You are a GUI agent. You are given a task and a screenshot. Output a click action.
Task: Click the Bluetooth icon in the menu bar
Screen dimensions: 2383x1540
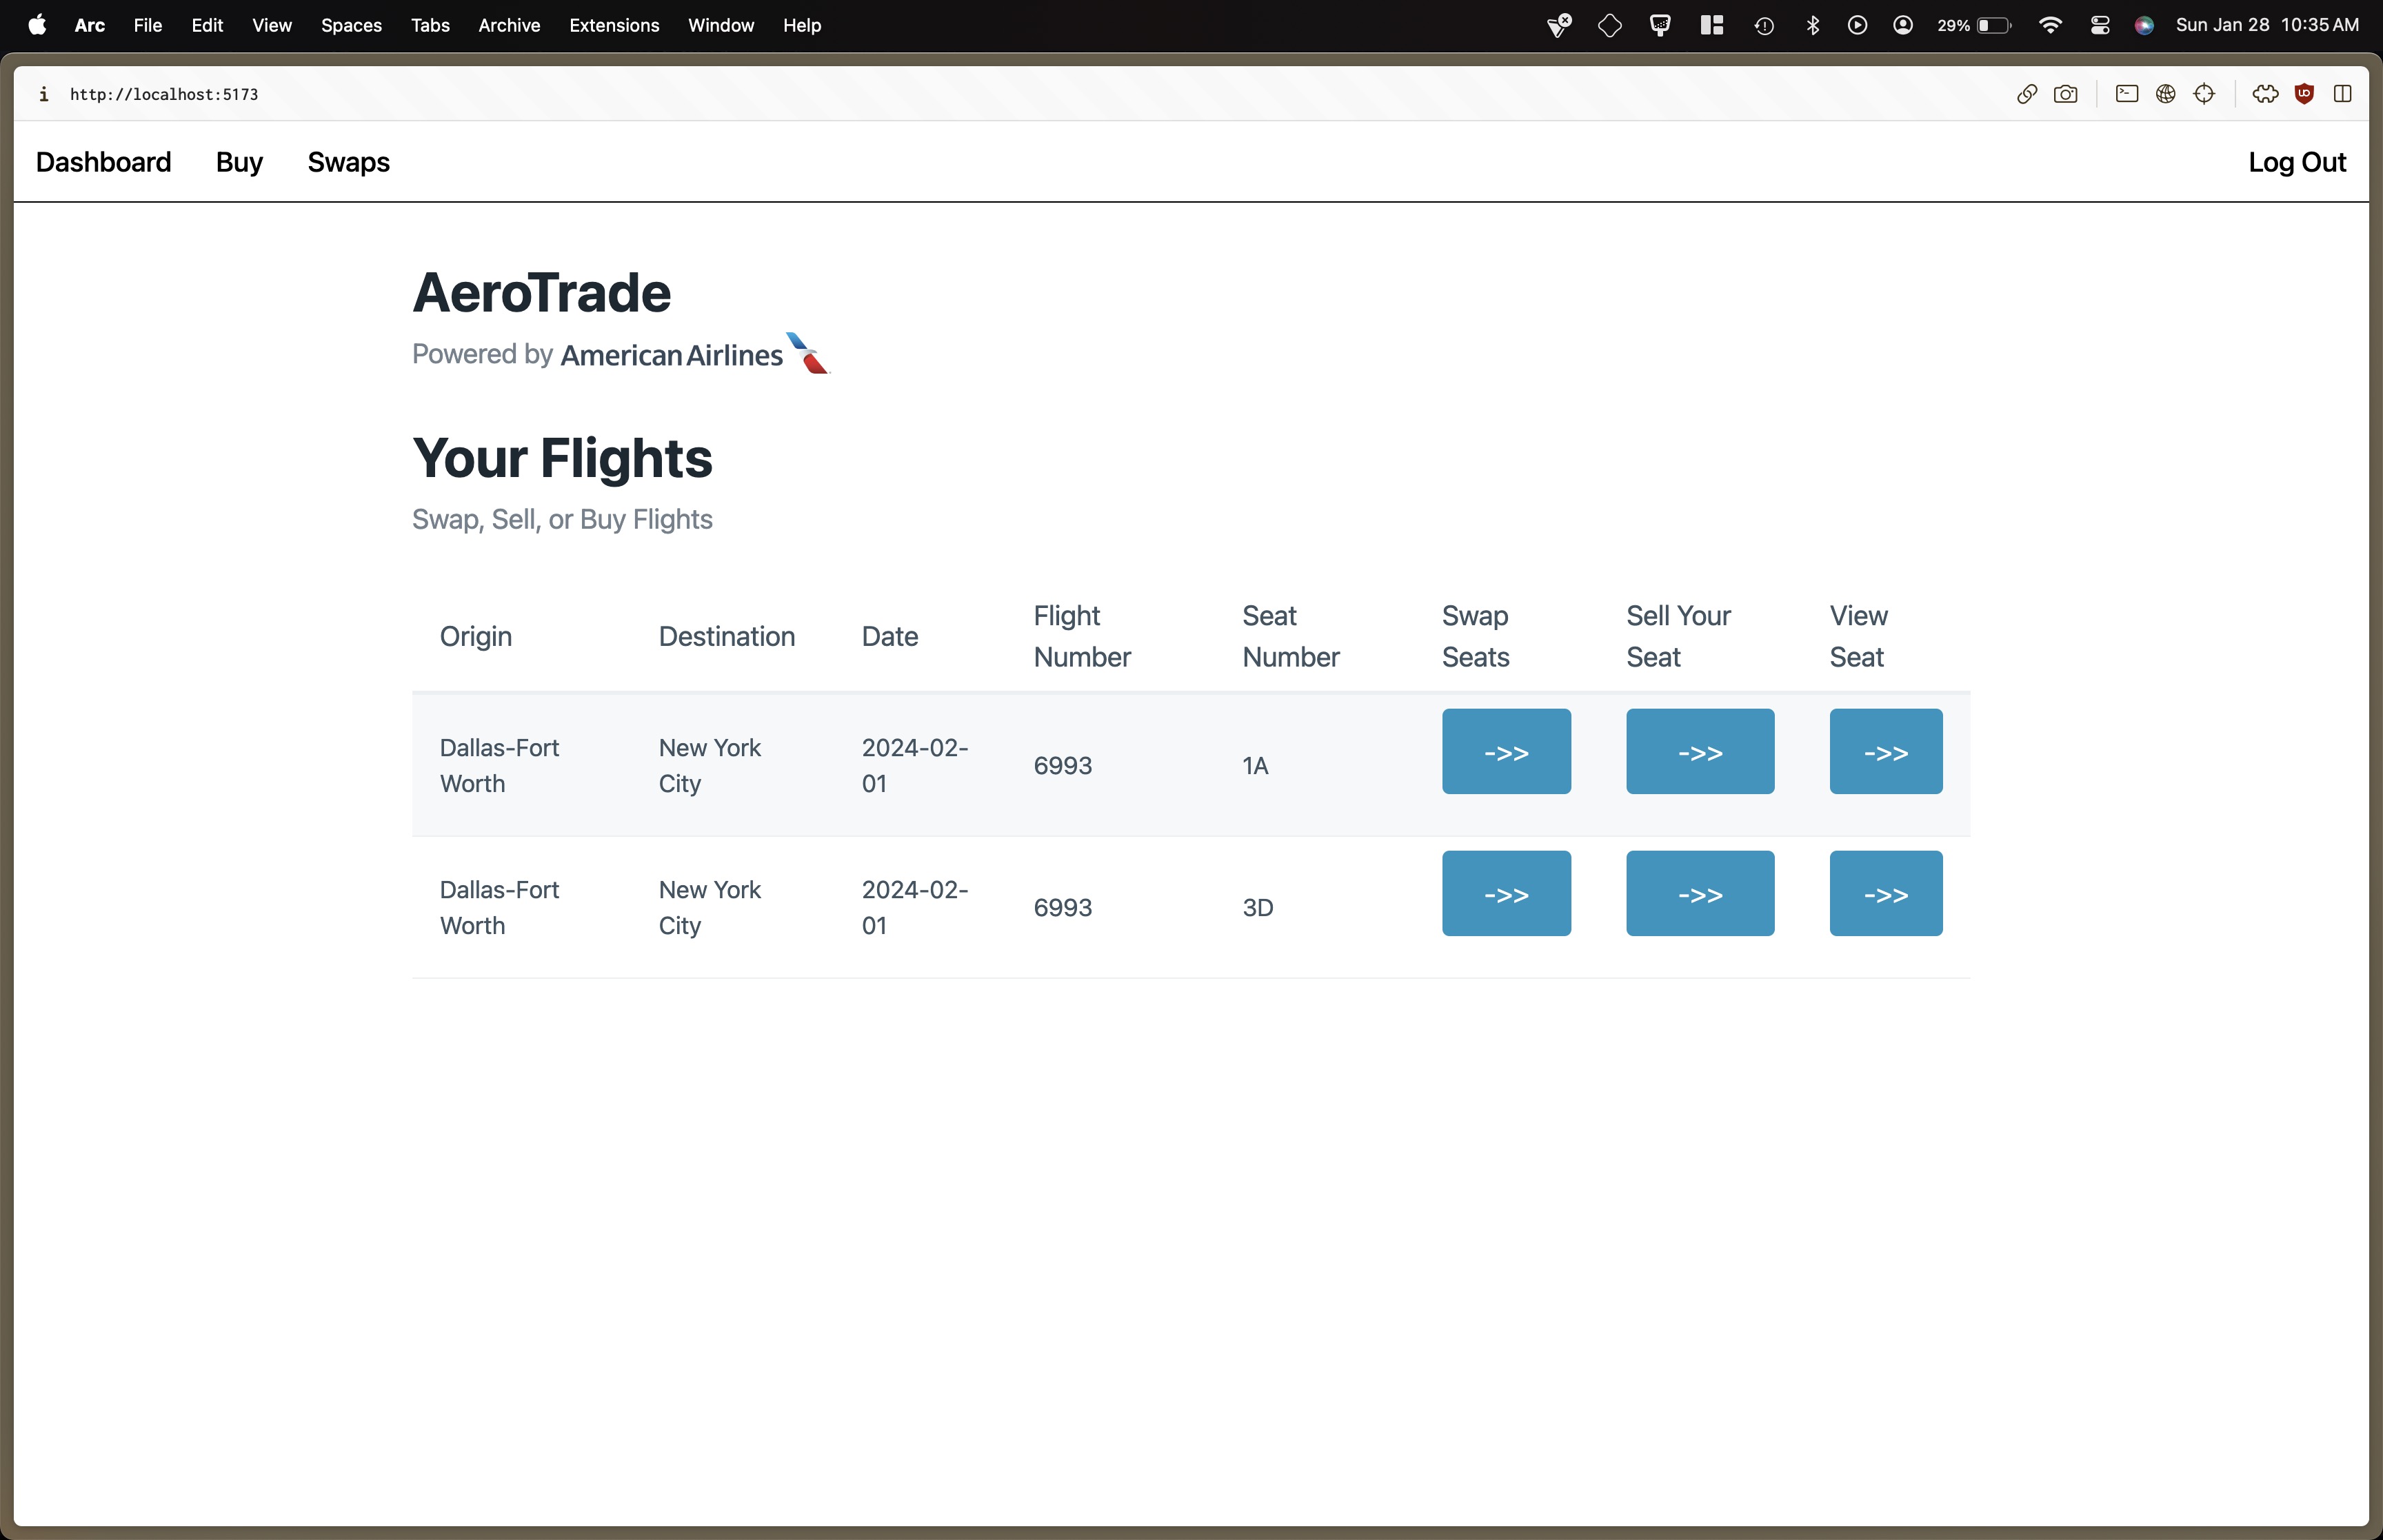tap(1813, 25)
